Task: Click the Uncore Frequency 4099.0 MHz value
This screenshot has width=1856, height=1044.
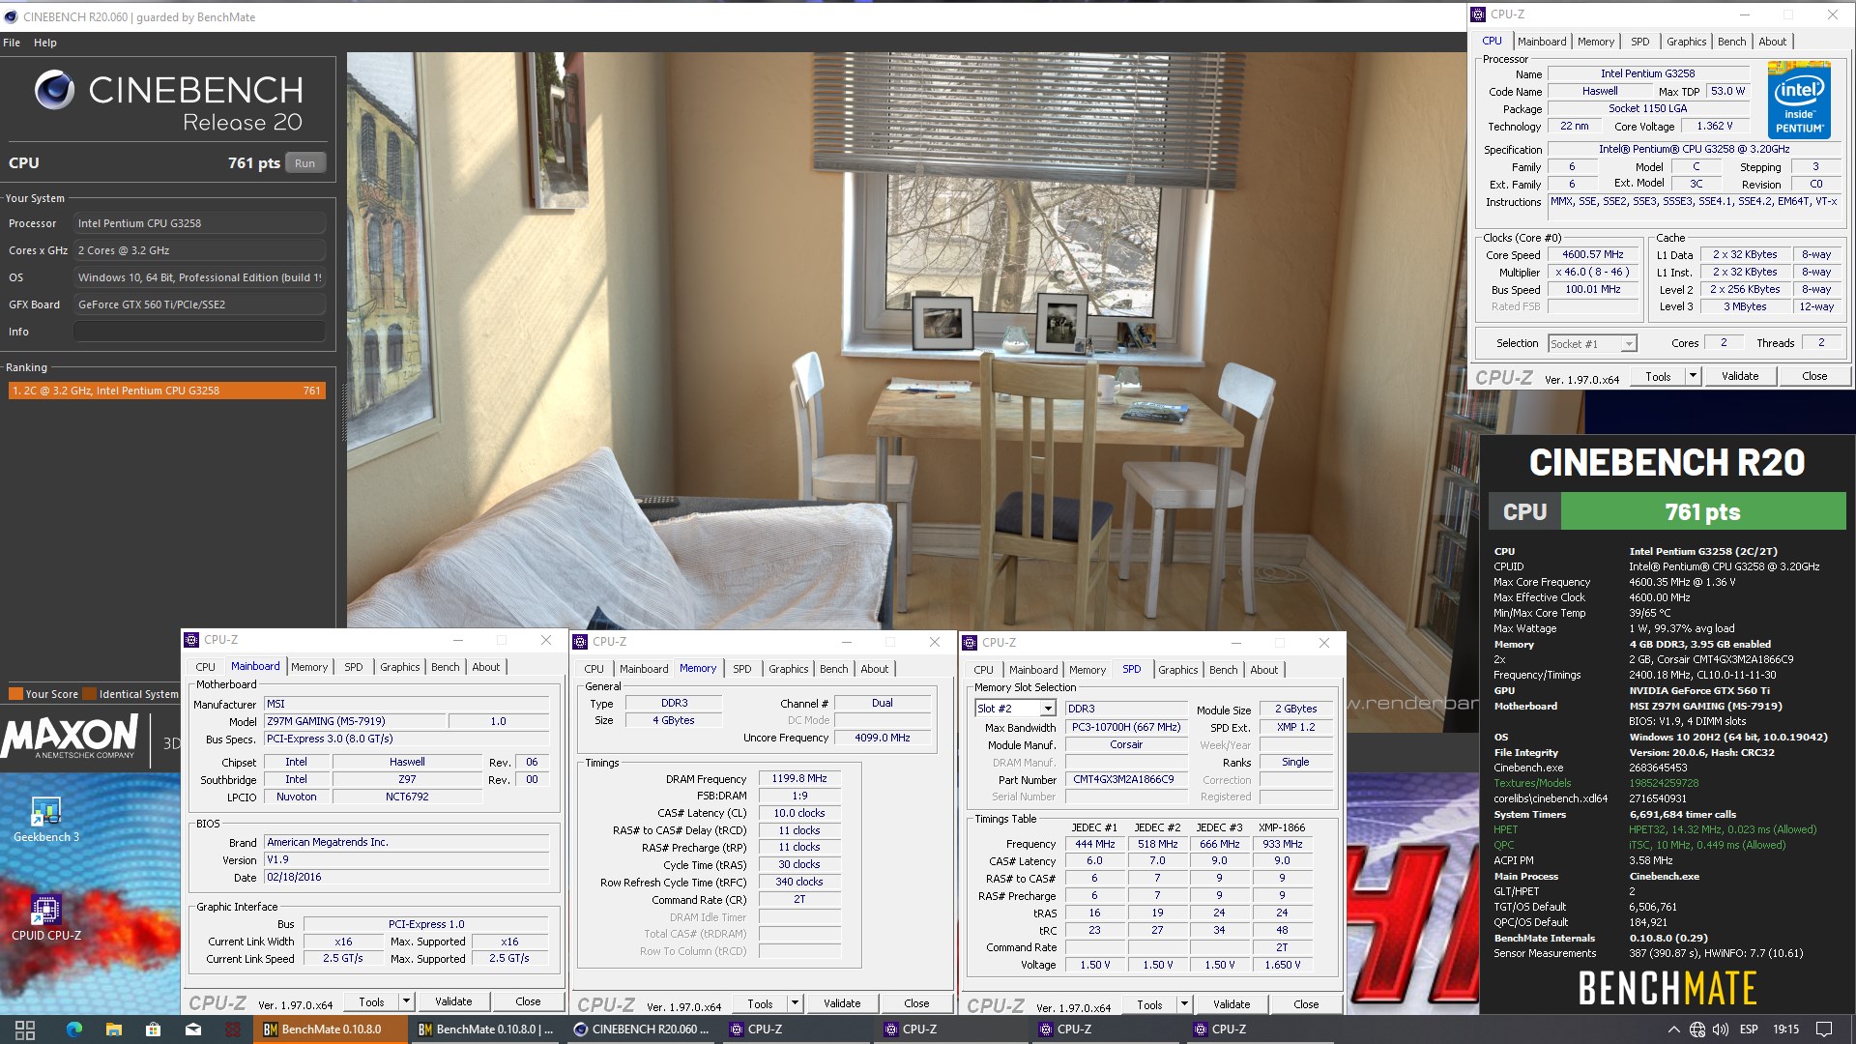Action: click(x=882, y=738)
